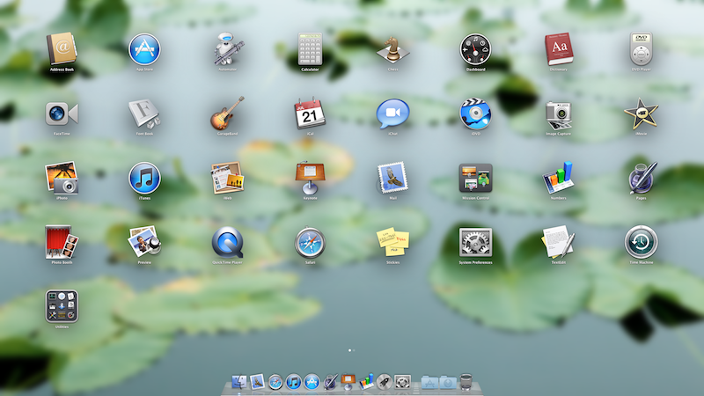Image resolution: width=704 pixels, height=396 pixels.
Task: Launch Image Capture
Action: click(559, 115)
